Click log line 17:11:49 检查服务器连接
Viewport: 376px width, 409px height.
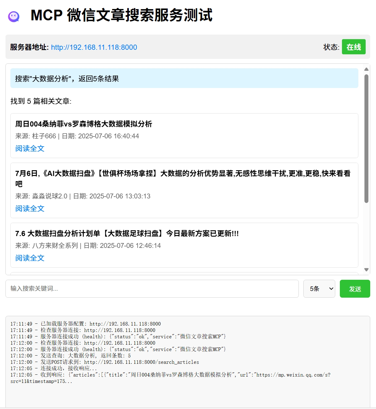tap(83, 330)
